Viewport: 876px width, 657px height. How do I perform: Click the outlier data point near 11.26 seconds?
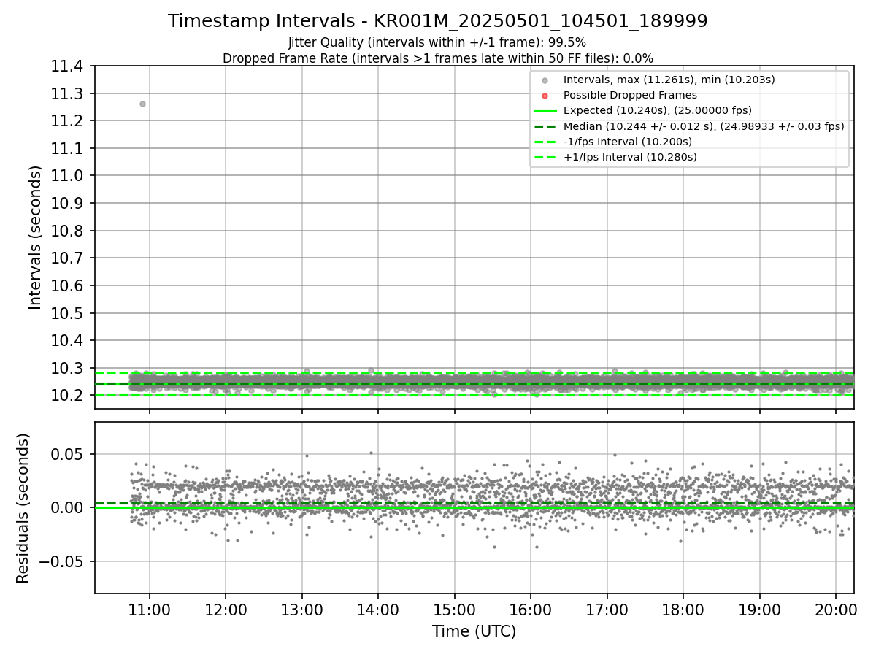142,104
